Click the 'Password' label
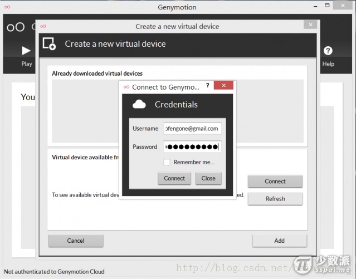Image resolution: width=356 pixels, height=279 pixels. pos(145,147)
